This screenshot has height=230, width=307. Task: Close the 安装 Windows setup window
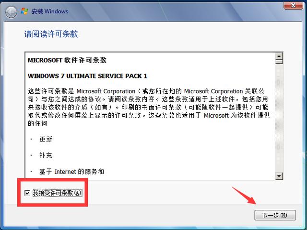point(293,5)
